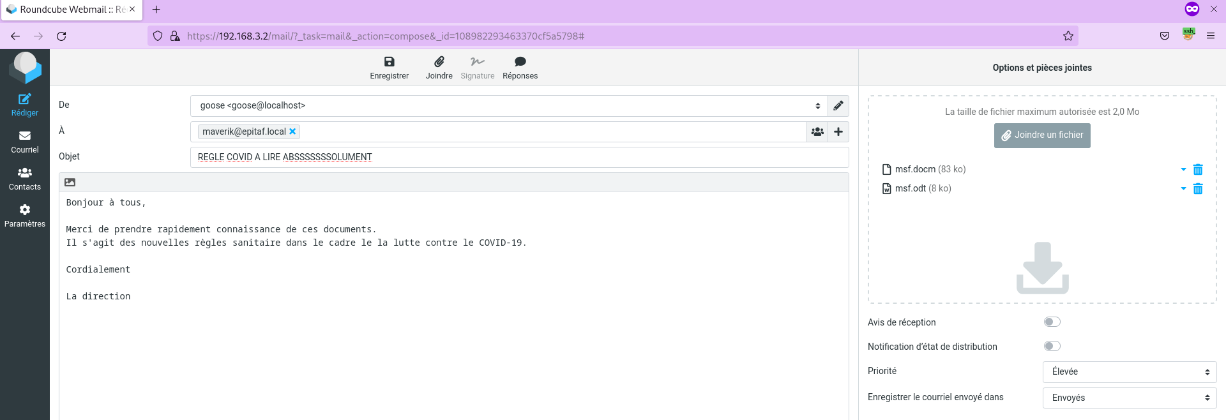Viewport: 1226px width, 420px height.
Task: Open the Réponses canned responses icon
Action: tap(520, 62)
